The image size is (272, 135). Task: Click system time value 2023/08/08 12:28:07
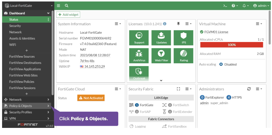(x=95, y=55)
